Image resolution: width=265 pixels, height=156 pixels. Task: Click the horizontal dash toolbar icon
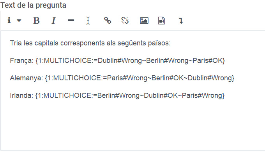pyautogui.click(x=71, y=21)
